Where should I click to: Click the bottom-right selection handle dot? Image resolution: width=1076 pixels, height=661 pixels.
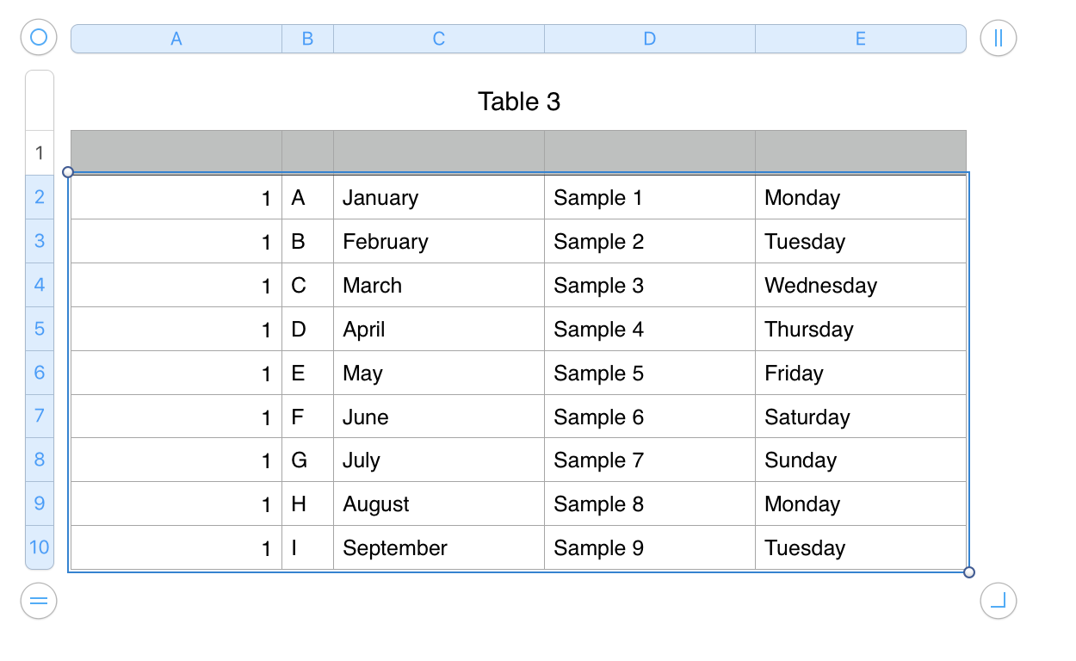pyautogui.click(x=969, y=572)
